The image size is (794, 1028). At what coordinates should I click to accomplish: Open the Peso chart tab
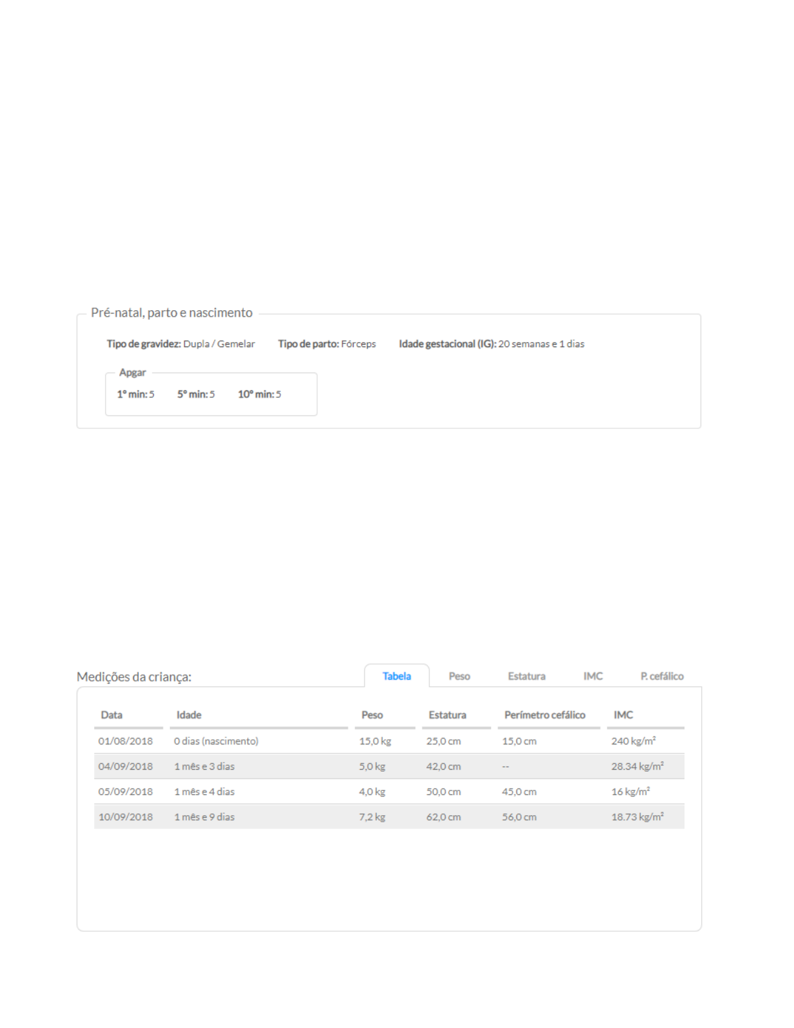(459, 676)
